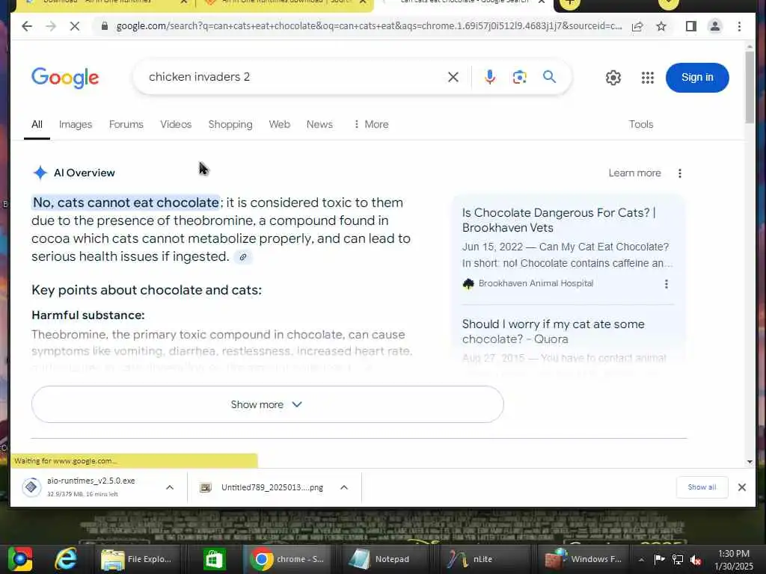Click the address bar URL
This screenshot has width=766, height=574.
[369, 26]
